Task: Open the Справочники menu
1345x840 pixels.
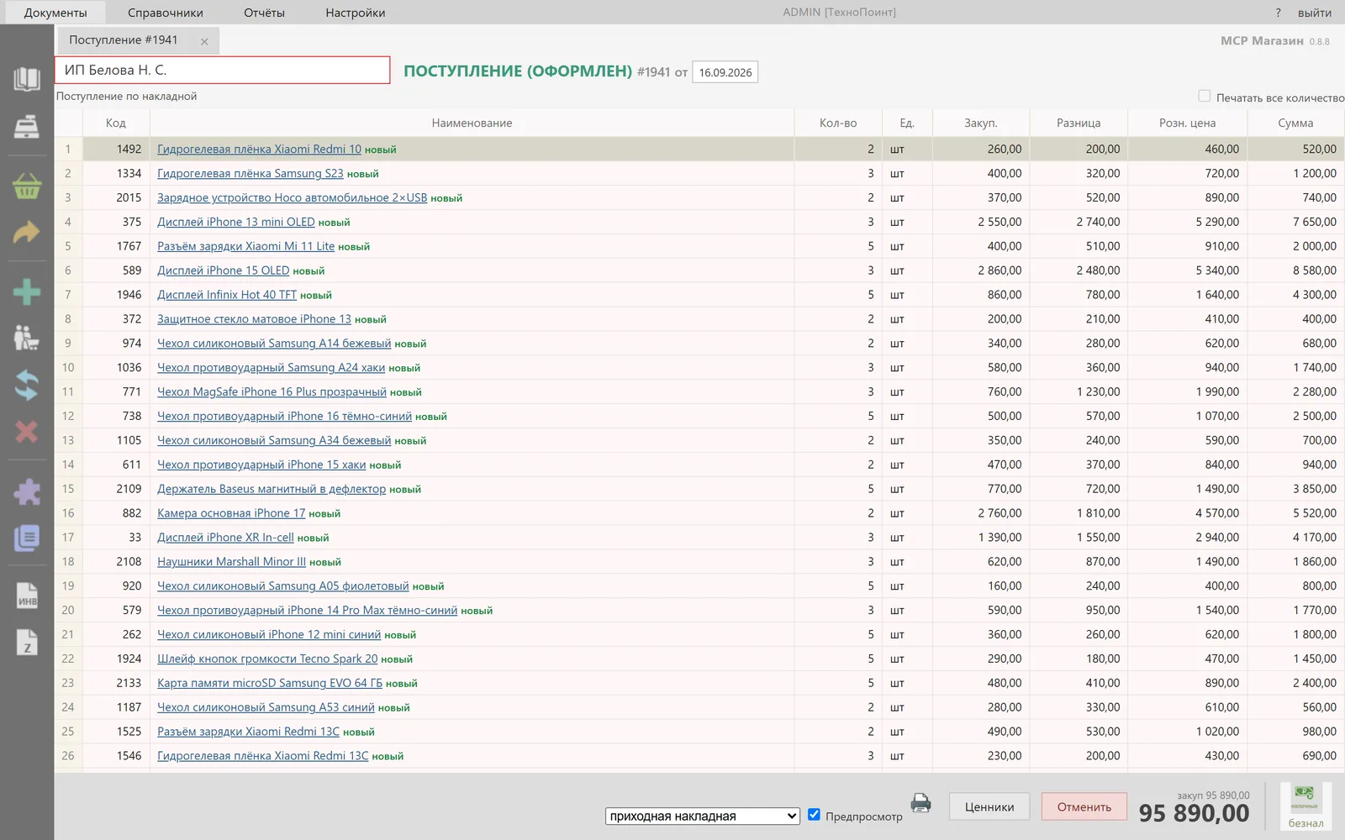Action: pos(166,13)
